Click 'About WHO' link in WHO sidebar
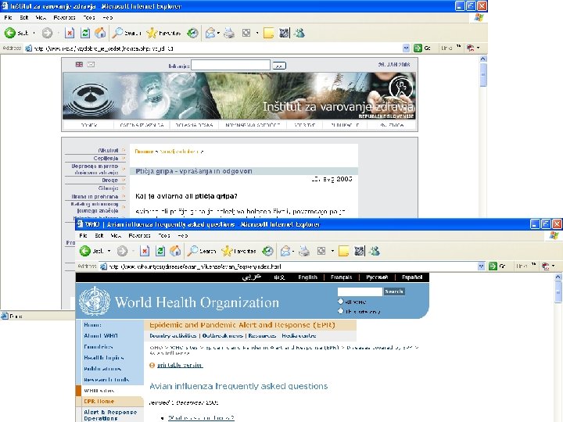This screenshot has height=422, width=563. click(101, 335)
